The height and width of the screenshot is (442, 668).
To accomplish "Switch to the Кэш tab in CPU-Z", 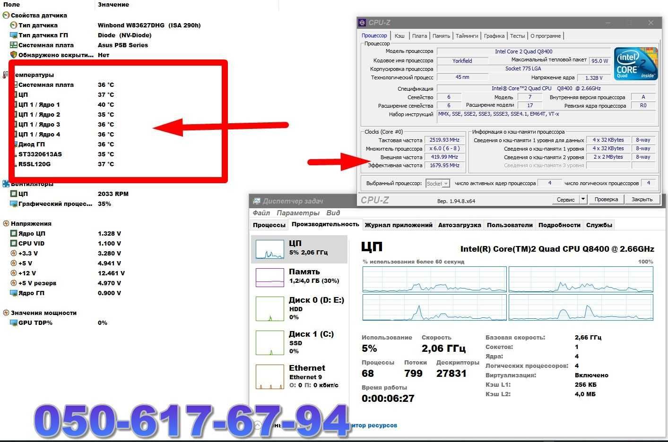I will coord(399,36).
